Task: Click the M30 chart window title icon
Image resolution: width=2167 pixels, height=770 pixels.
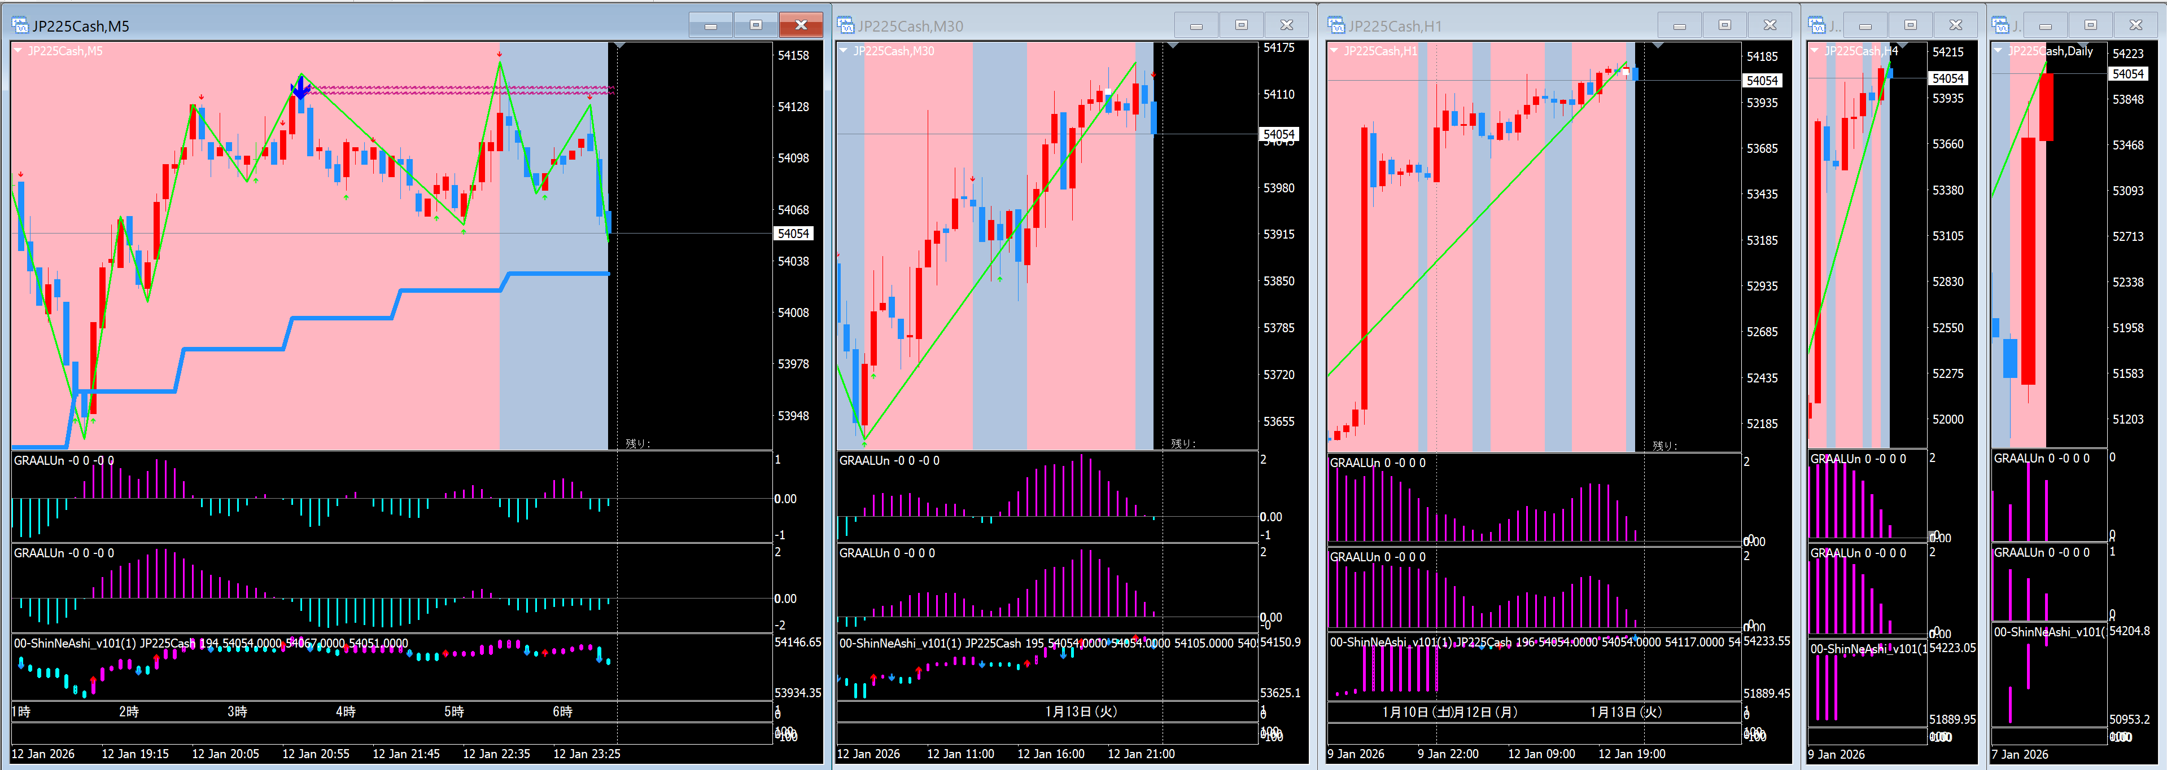Action: point(845,26)
